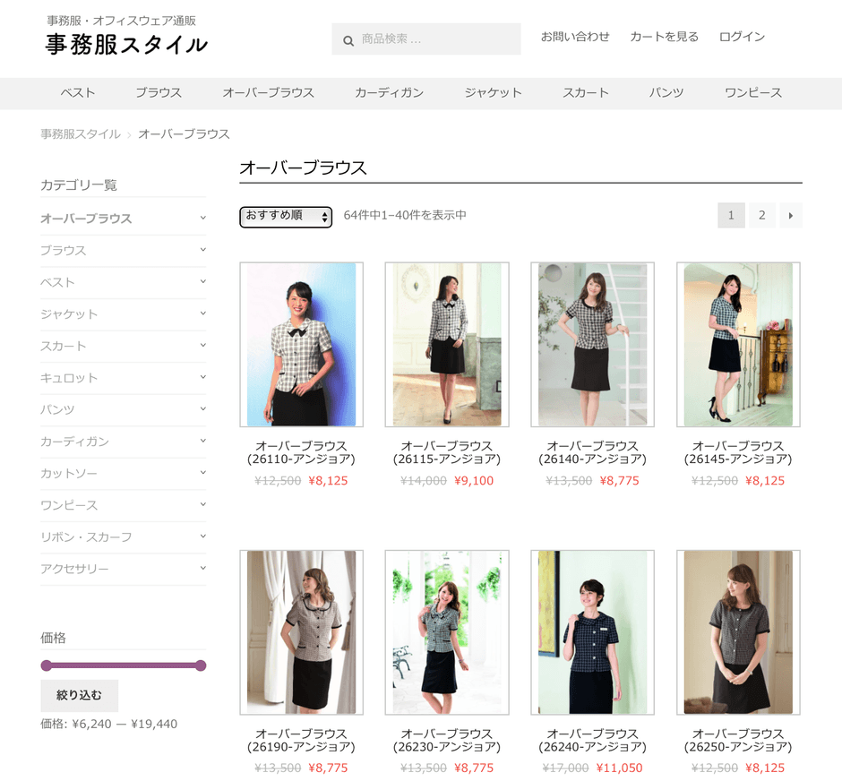The image size is (842, 781).
Task: Expand the リボン・スカーフ category chevron
Action: click(x=202, y=536)
